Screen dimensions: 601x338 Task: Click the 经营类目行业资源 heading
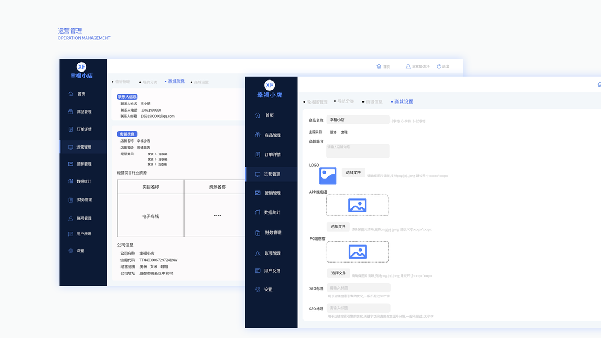coord(132,173)
